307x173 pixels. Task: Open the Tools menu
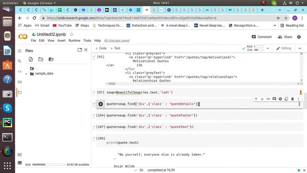[x=87, y=40]
